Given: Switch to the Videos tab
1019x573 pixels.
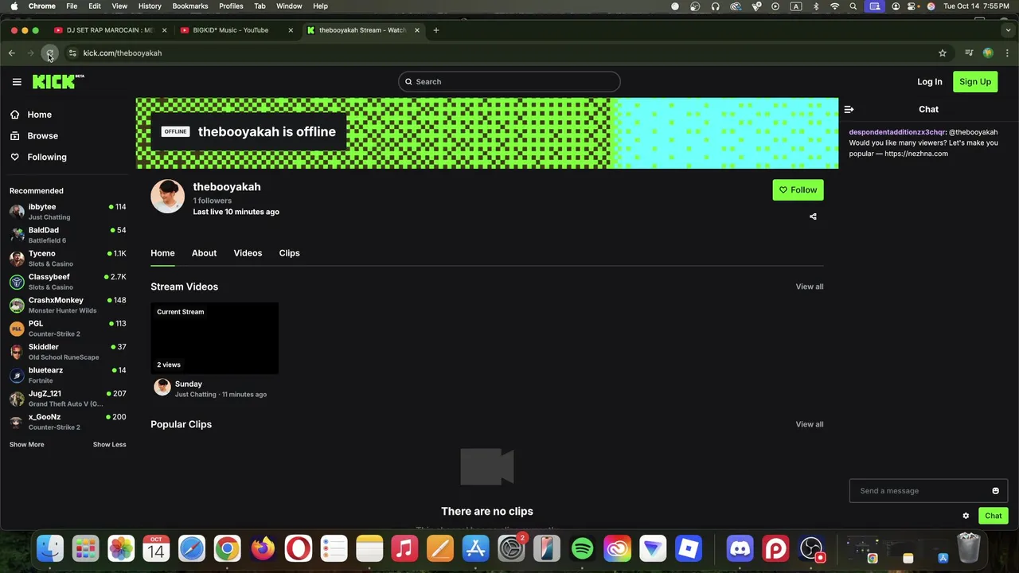Looking at the screenshot, I should [248, 253].
